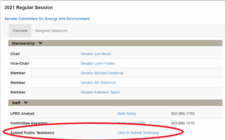225x140 pixels.
Task: Visit Senator Lynn Findley's page
Action: 98,63
